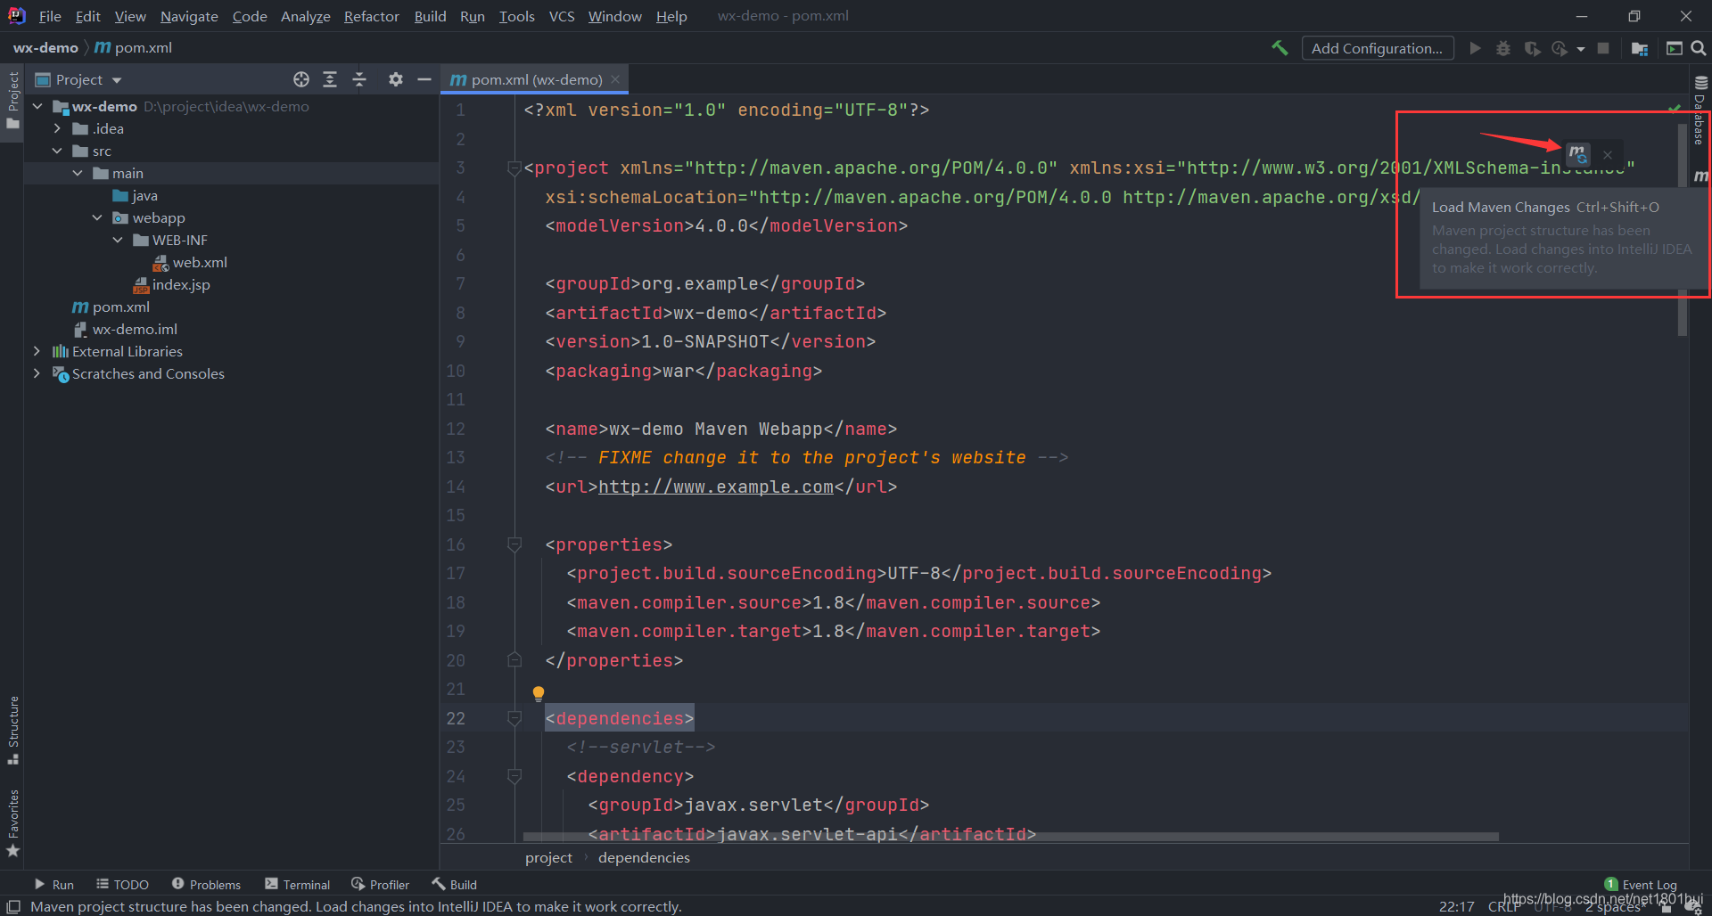Fold the properties tag at line 16
This screenshot has height=916, width=1712.
pos(514,544)
